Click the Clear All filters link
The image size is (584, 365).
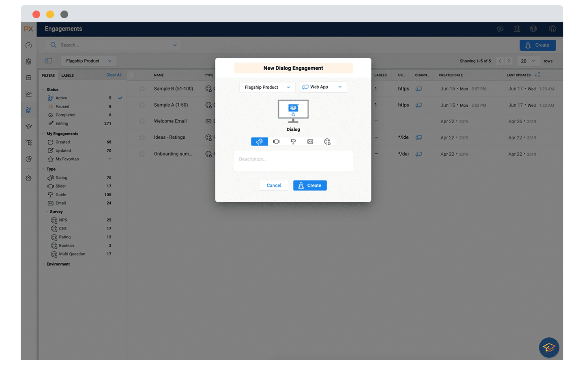coord(114,75)
